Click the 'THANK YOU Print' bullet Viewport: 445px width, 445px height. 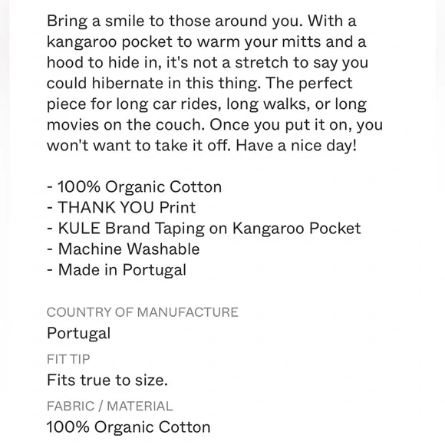click(x=121, y=207)
